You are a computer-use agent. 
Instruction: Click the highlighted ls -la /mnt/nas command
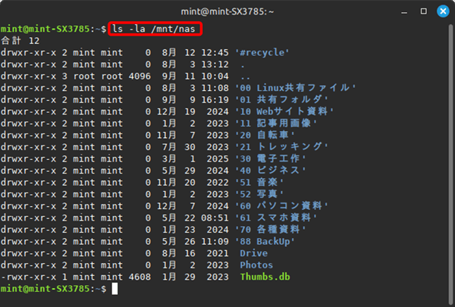[156, 29]
